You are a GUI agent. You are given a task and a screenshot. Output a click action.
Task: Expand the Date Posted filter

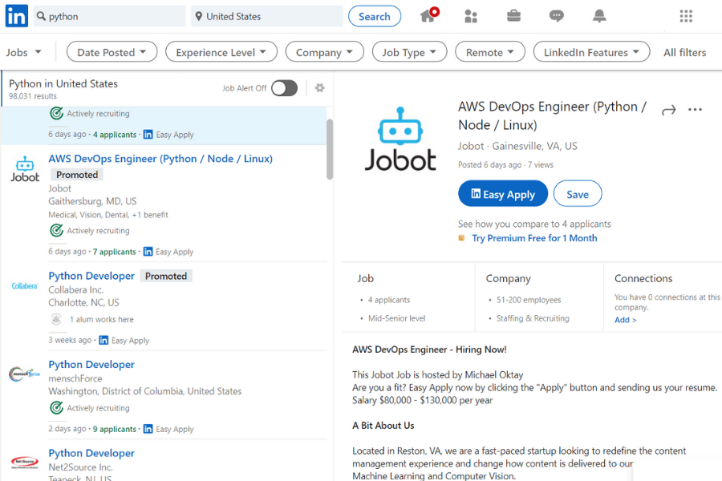coord(112,51)
